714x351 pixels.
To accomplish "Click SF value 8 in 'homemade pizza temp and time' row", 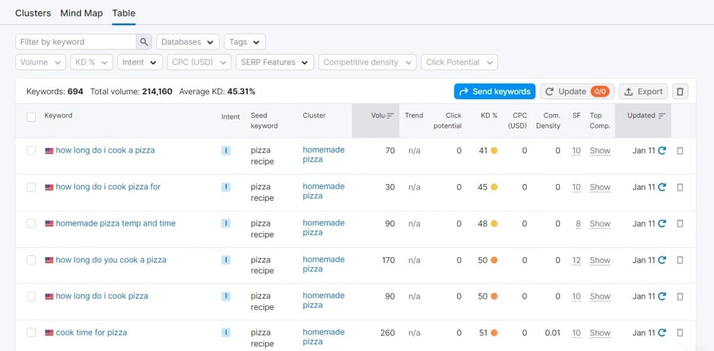I will point(578,224).
